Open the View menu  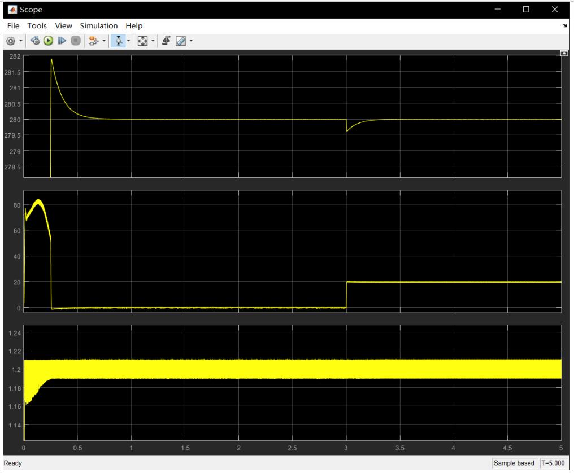(63, 25)
